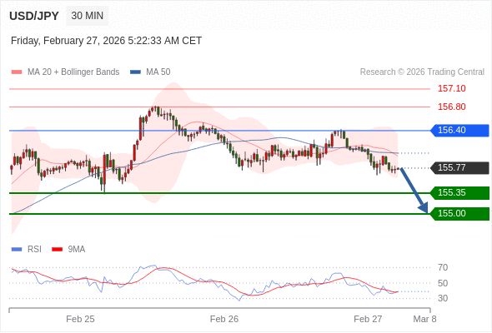Click the USD/JPY pair title
Viewport: 492px width, 333px height.
click(x=34, y=16)
